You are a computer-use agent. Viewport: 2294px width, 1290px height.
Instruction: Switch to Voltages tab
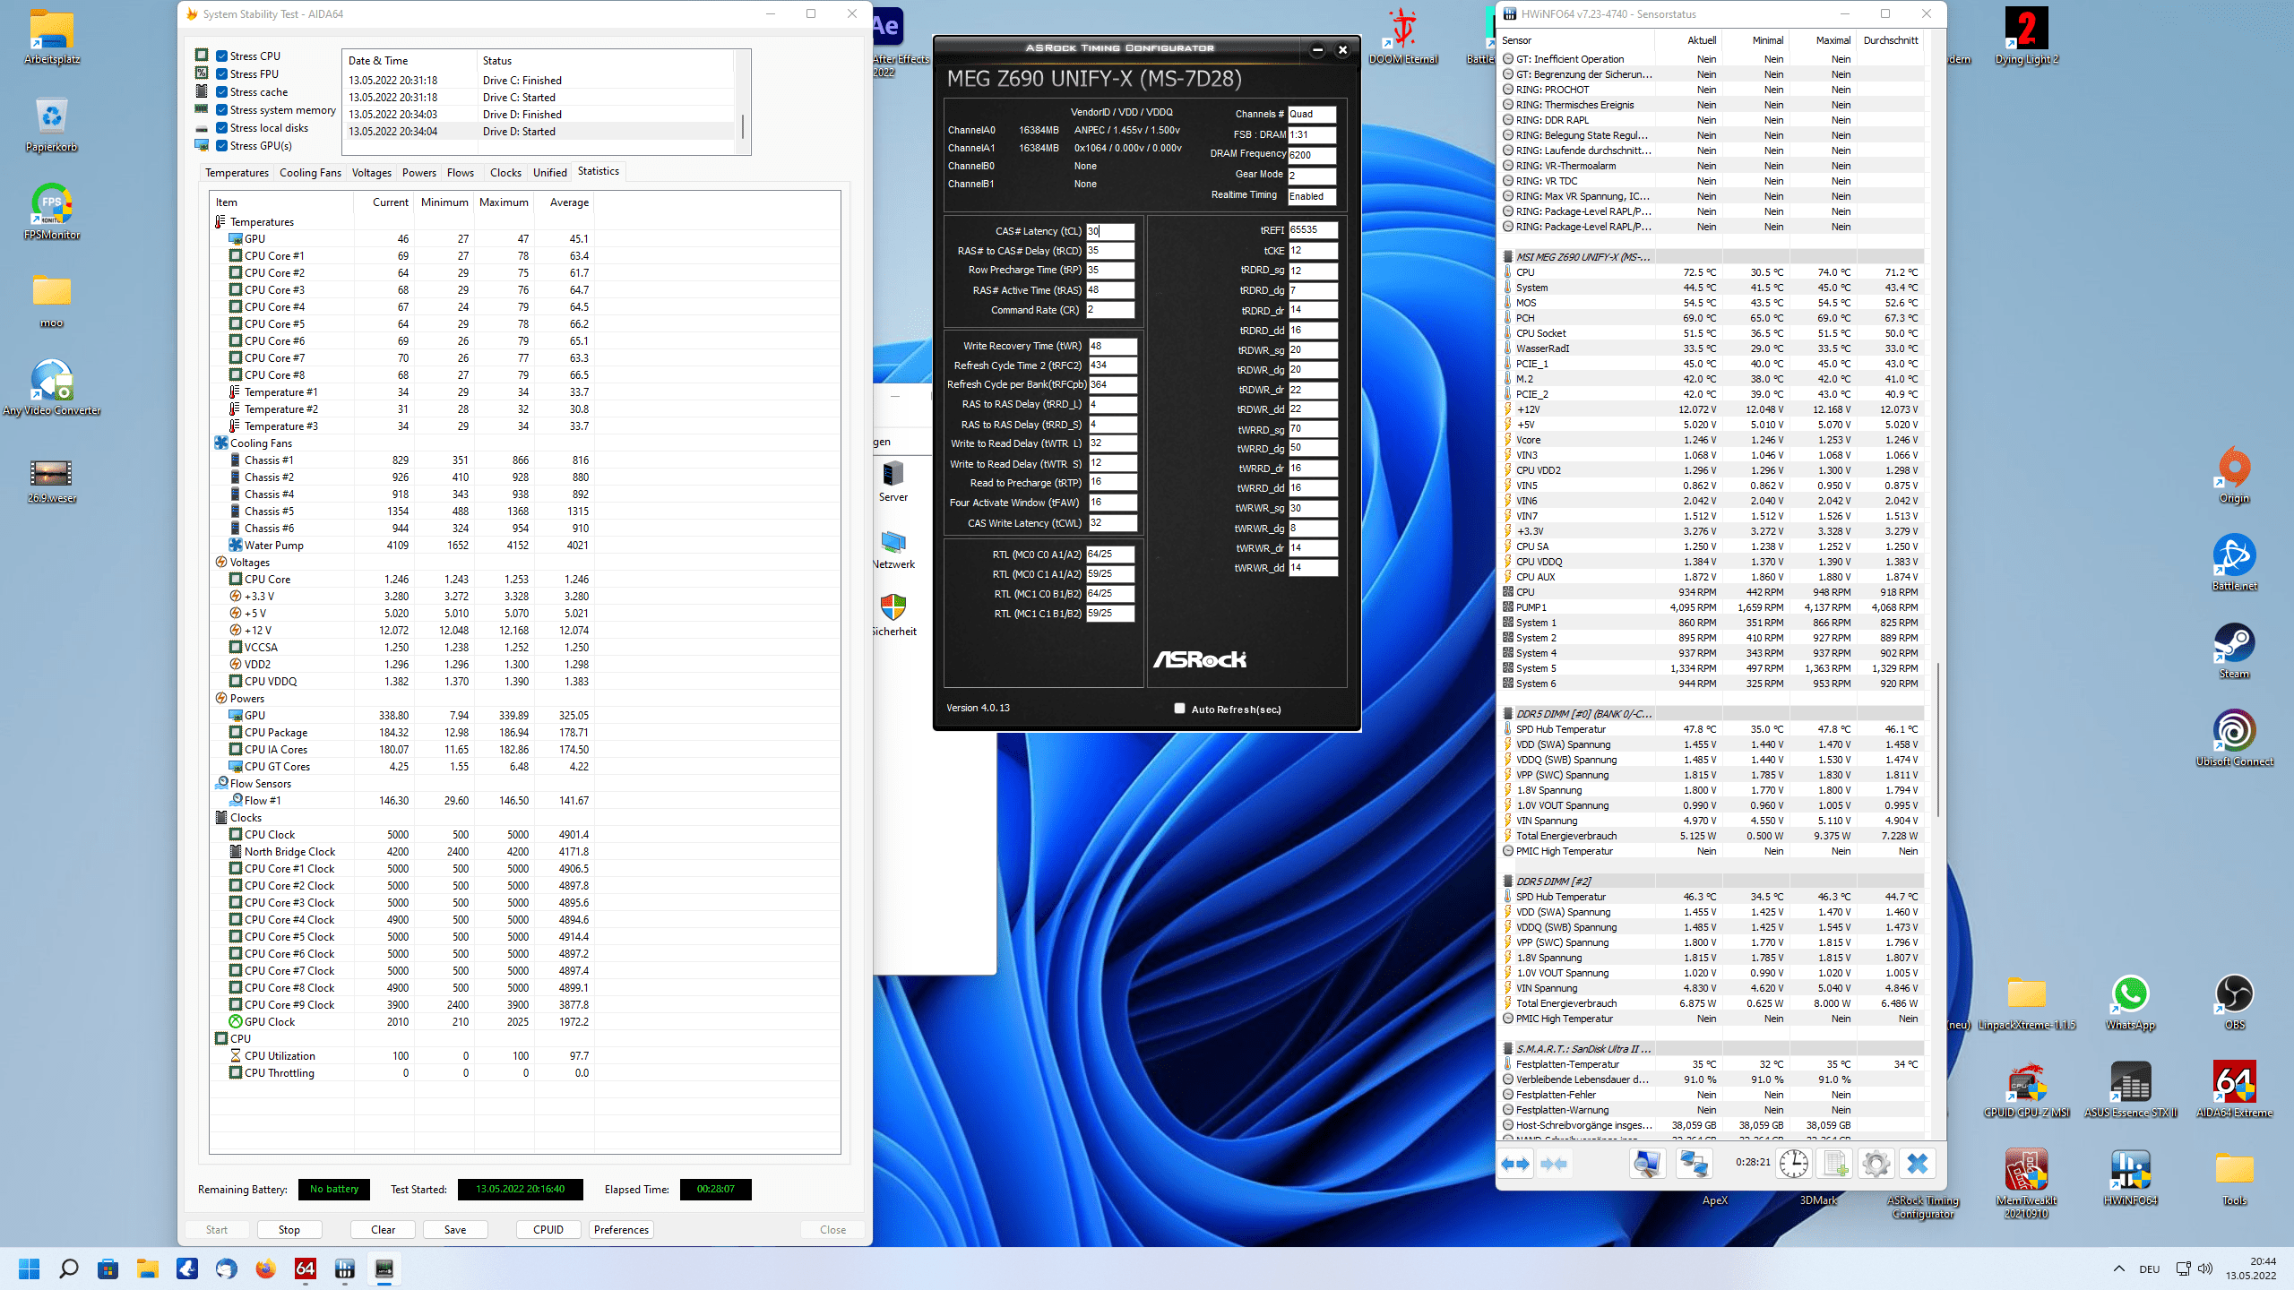tap(371, 172)
